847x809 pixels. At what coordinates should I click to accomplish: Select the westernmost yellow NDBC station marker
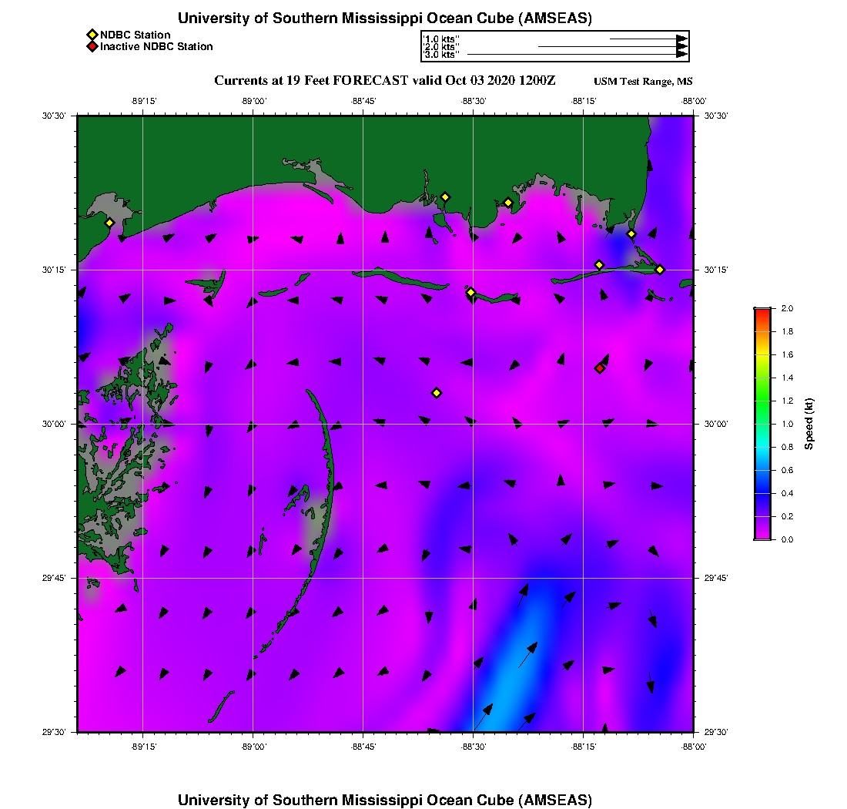tap(109, 223)
